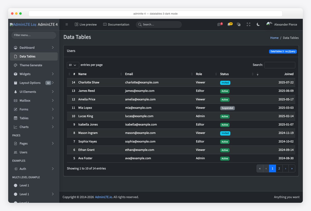
Task: Sort the table by Role column
Action: tap(206, 74)
